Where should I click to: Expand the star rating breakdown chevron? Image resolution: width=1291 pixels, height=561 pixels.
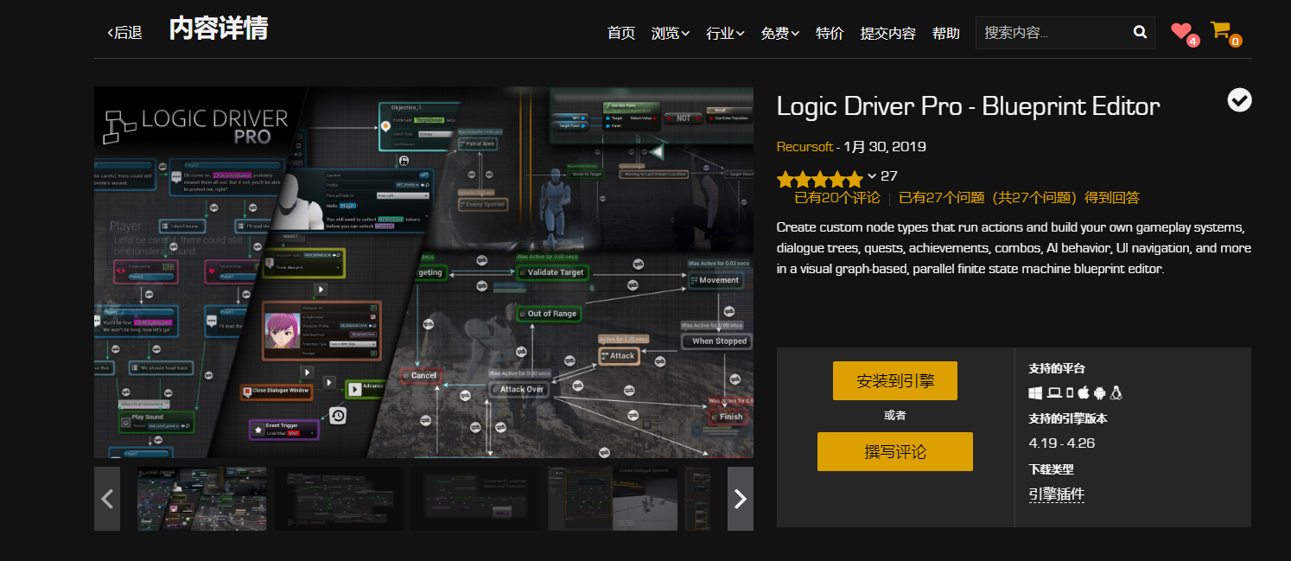[874, 176]
